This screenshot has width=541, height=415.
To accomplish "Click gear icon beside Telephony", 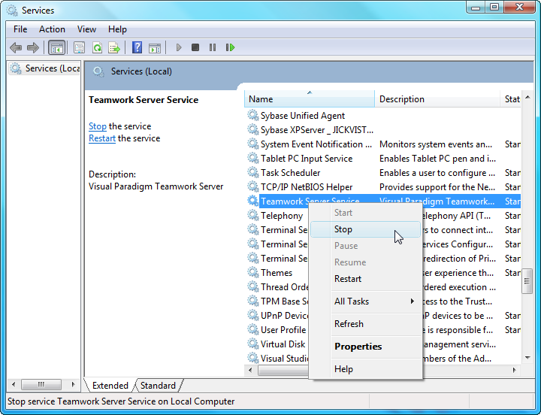I will click(253, 216).
